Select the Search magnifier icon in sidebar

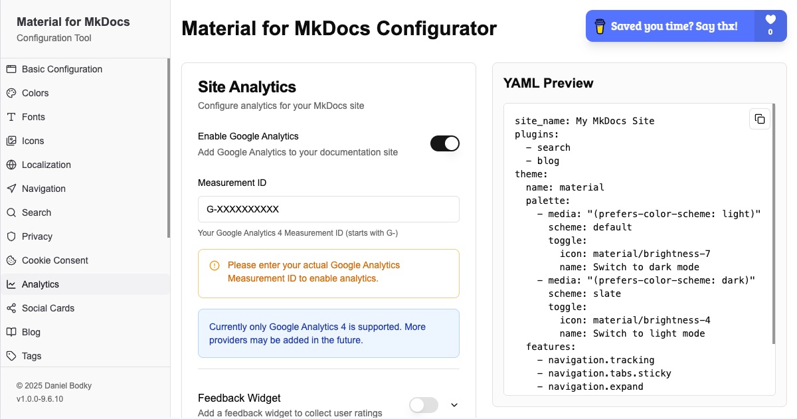pos(10,212)
